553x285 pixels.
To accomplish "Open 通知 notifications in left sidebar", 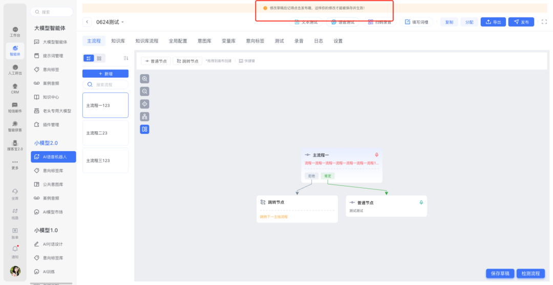I will [x=15, y=251].
